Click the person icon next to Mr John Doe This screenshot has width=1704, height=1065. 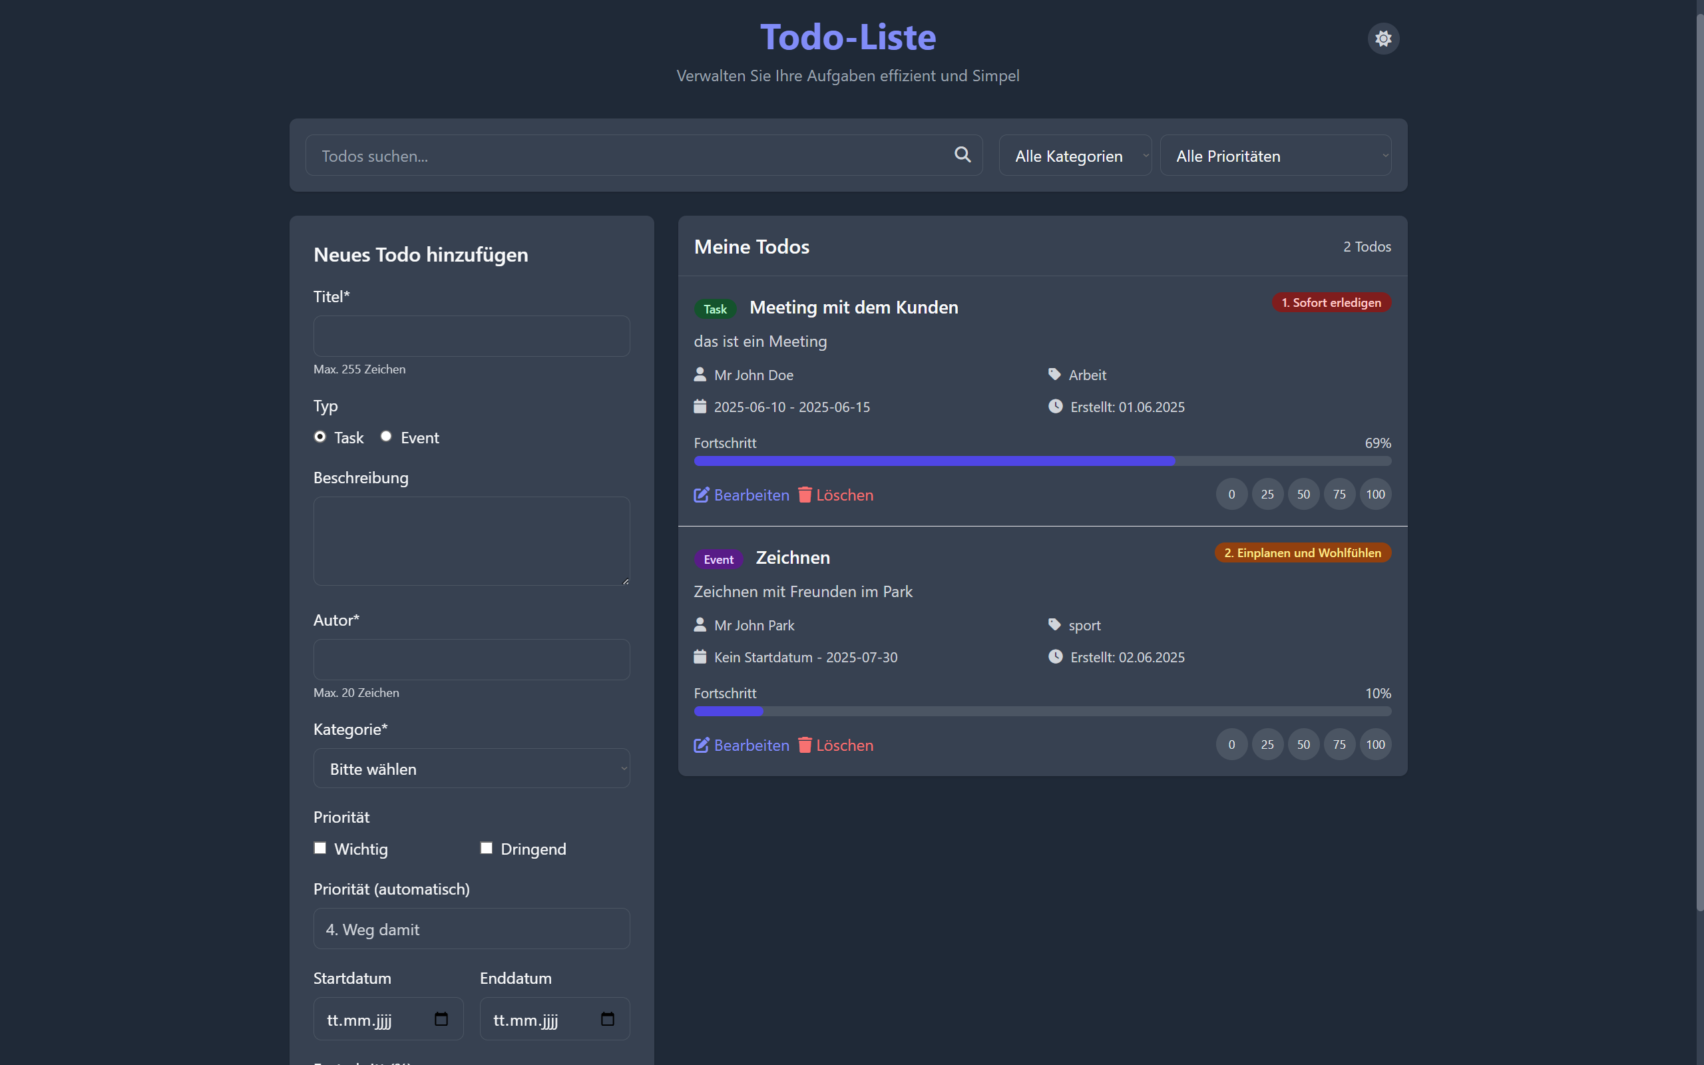[700, 374]
